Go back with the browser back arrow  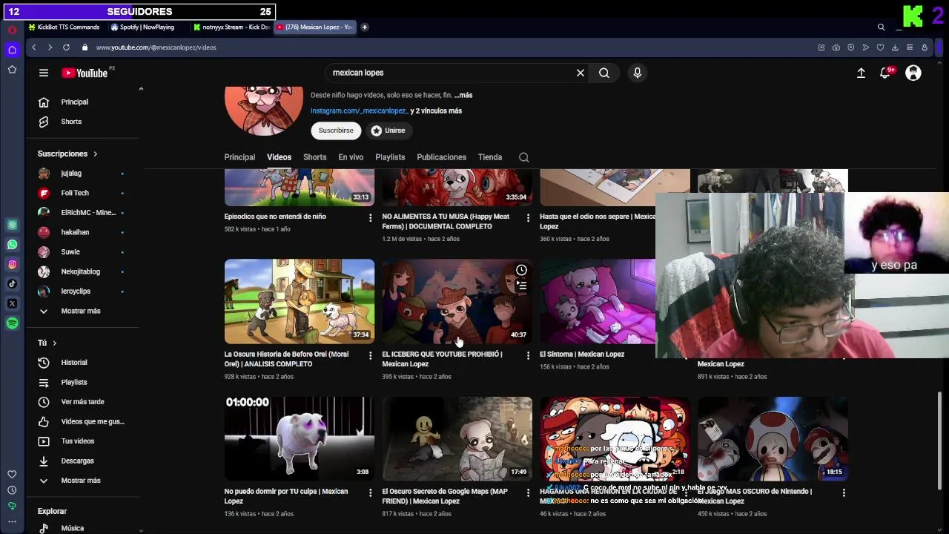(x=33, y=47)
